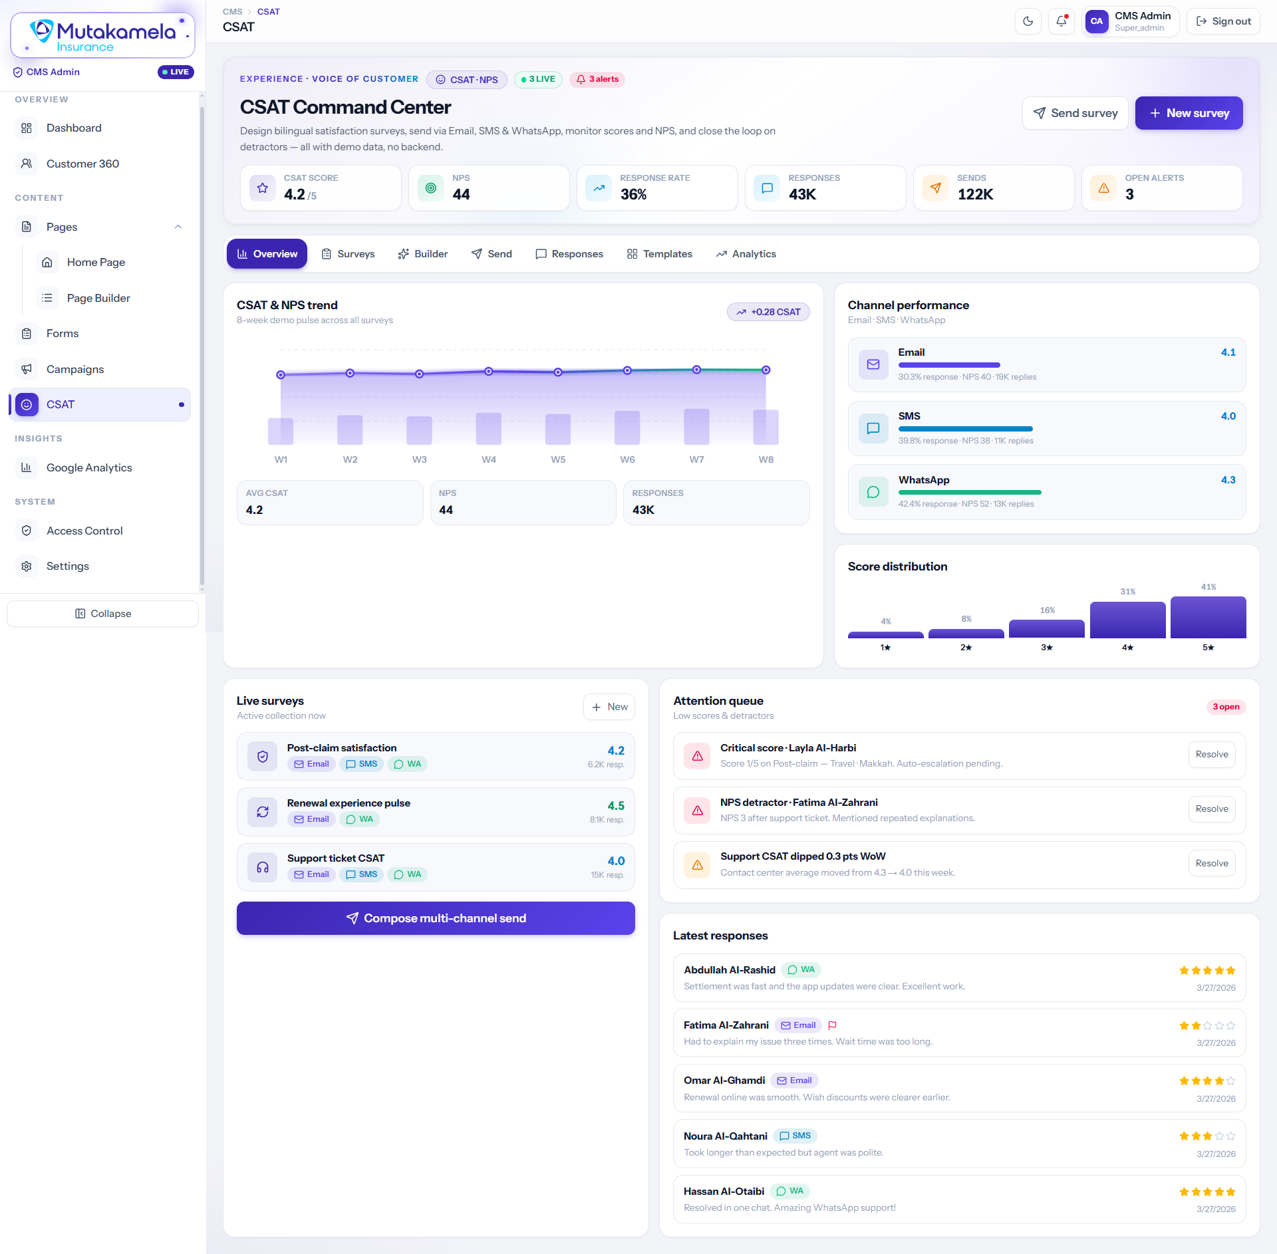This screenshot has height=1254, width=1277.
Task: Switch to the Responses tab
Action: click(x=569, y=254)
